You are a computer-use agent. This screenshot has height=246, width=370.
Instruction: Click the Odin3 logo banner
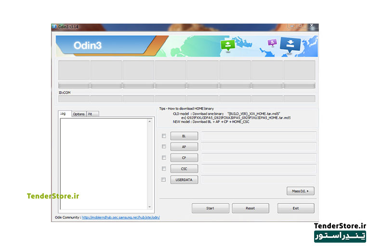(x=88, y=46)
